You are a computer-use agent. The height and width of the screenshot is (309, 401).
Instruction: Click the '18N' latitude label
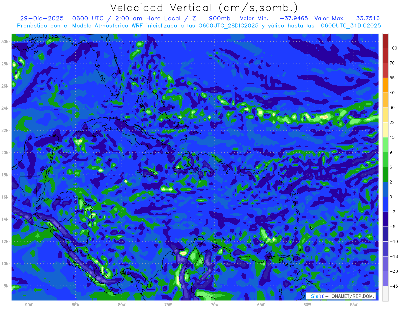pos(5,175)
